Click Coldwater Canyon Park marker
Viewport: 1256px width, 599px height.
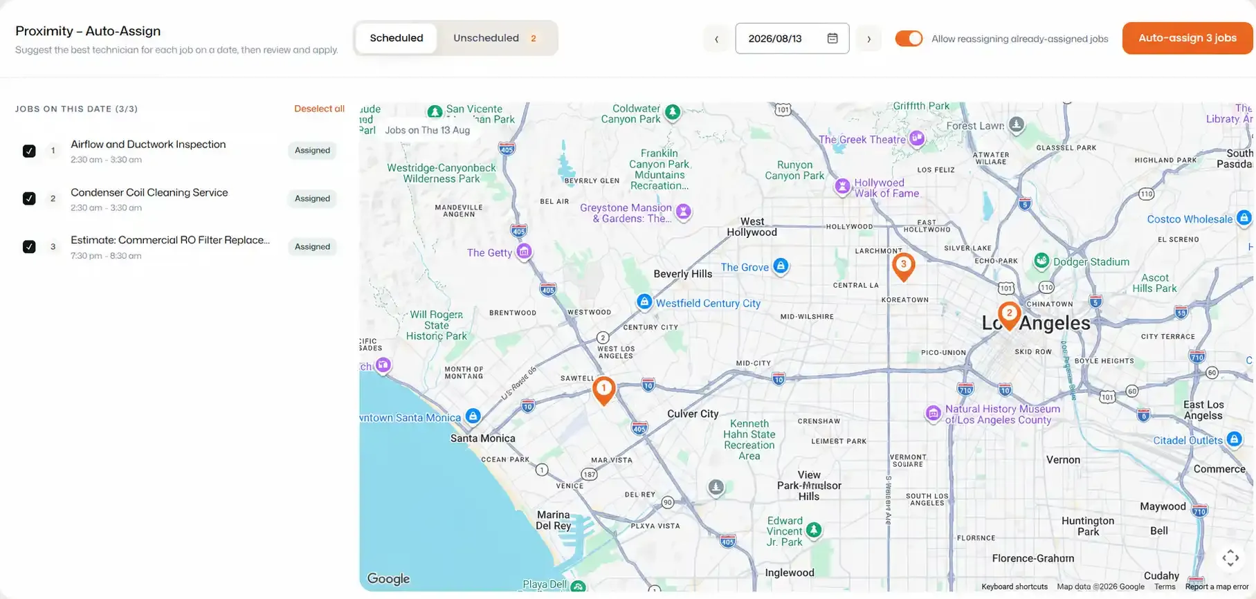tap(673, 112)
